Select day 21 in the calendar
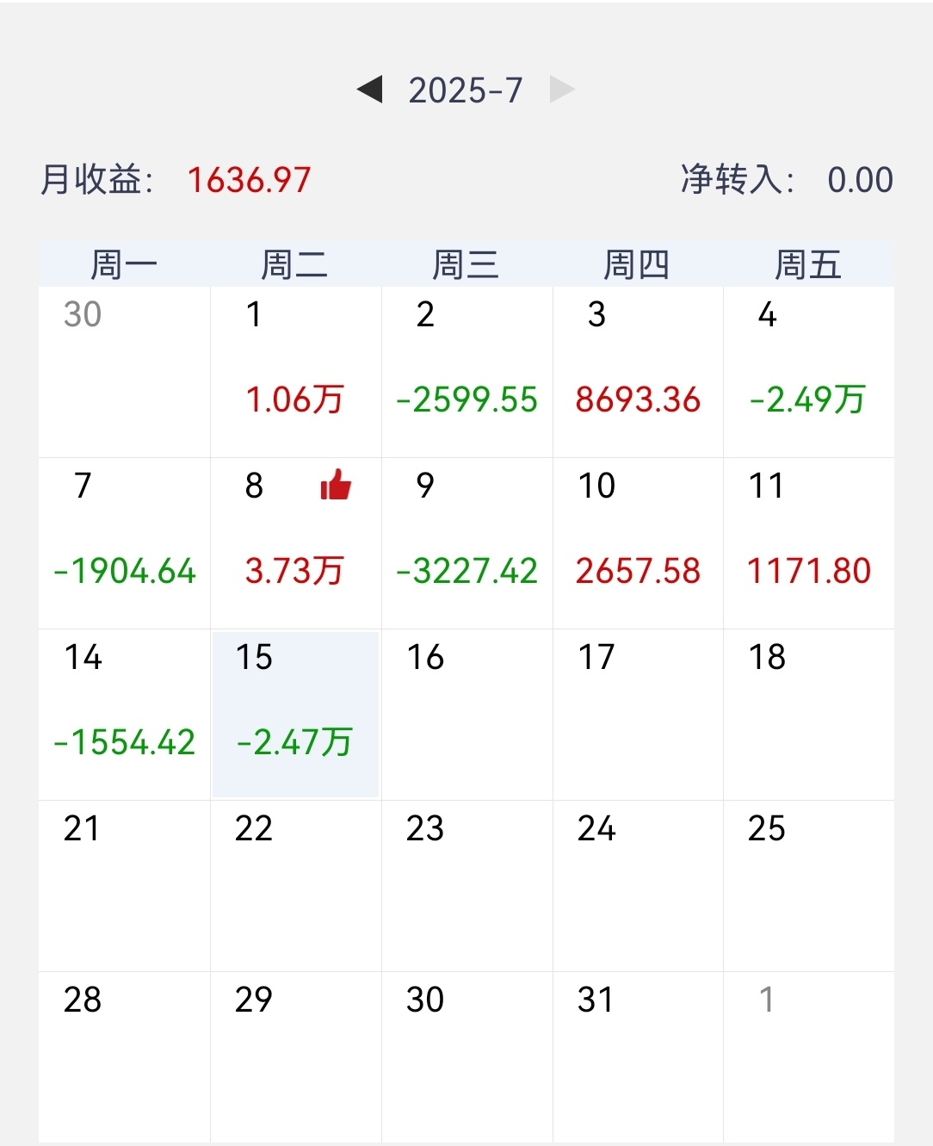This screenshot has height=1146, width=933. tap(124, 886)
